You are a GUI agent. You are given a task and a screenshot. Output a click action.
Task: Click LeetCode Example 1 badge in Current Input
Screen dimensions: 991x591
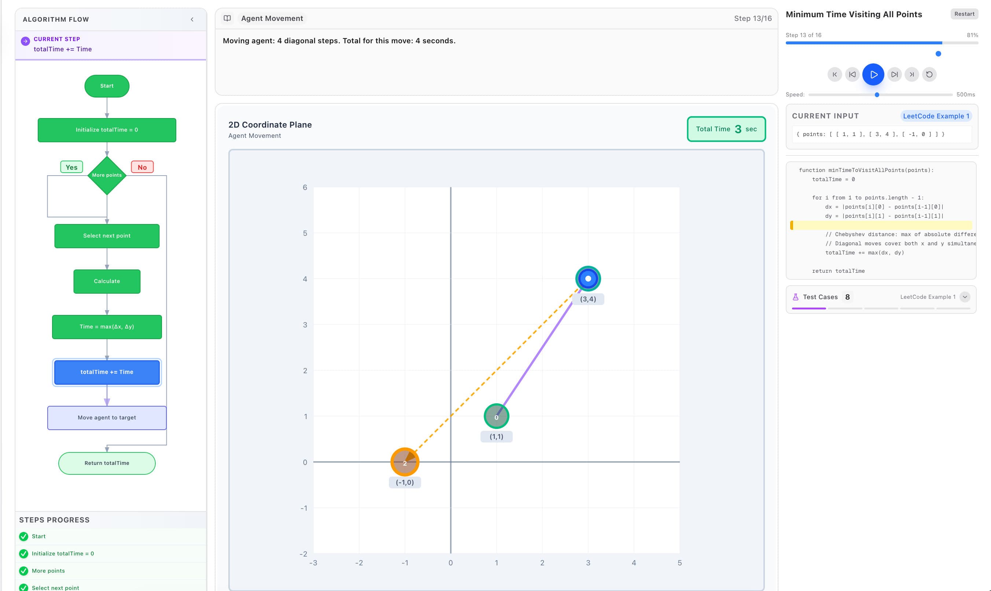tap(936, 116)
